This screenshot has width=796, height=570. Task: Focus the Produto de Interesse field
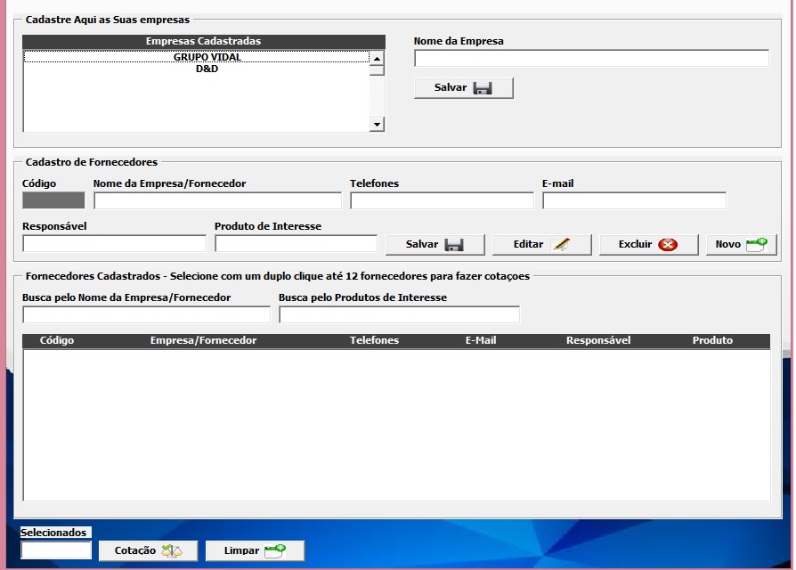tap(296, 243)
